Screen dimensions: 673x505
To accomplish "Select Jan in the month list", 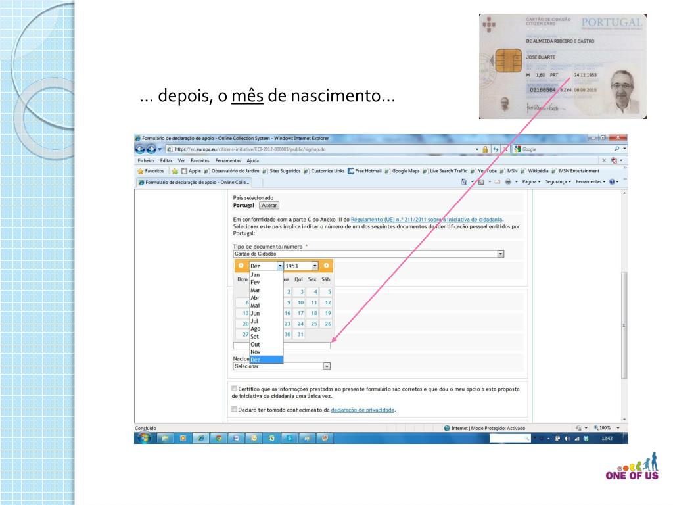I will coord(266,275).
